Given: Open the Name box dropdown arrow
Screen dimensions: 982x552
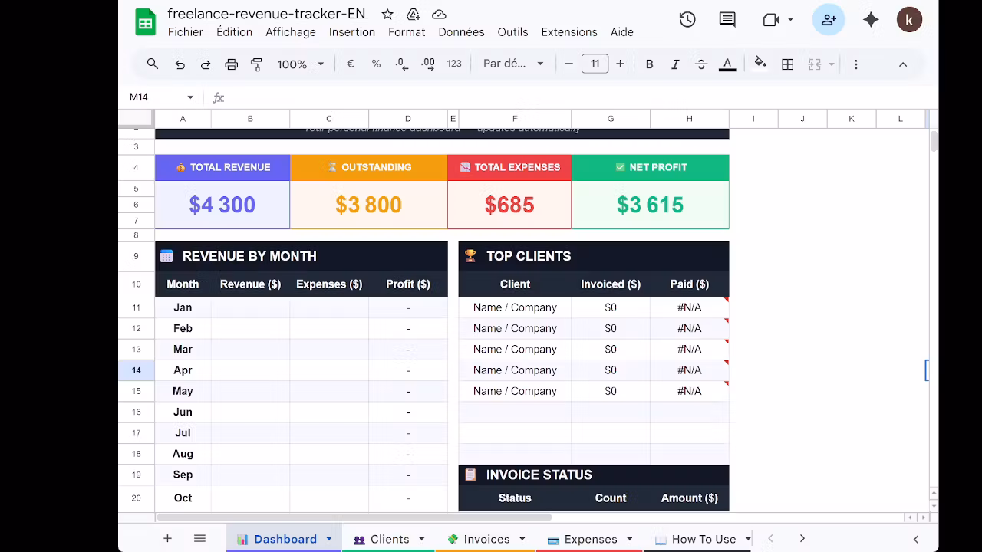Looking at the screenshot, I should tap(189, 97).
